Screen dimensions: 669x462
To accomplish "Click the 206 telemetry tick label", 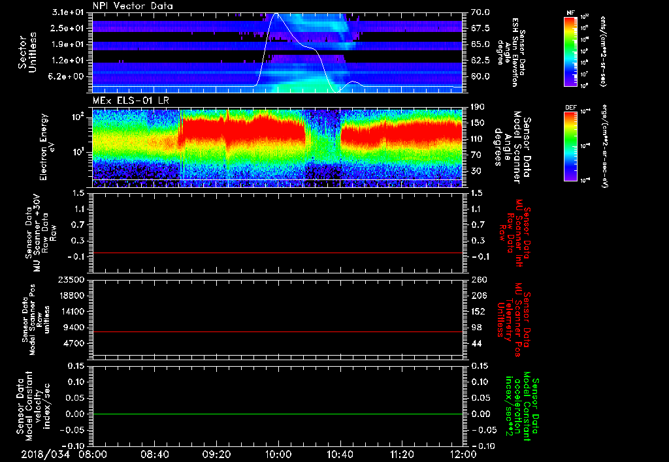I will [x=479, y=296].
